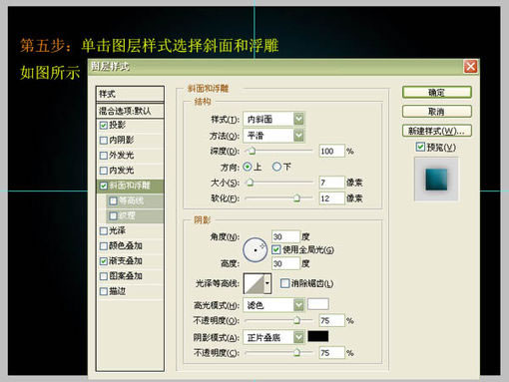
Task: Click the 高度 value field
Action: [285, 263]
